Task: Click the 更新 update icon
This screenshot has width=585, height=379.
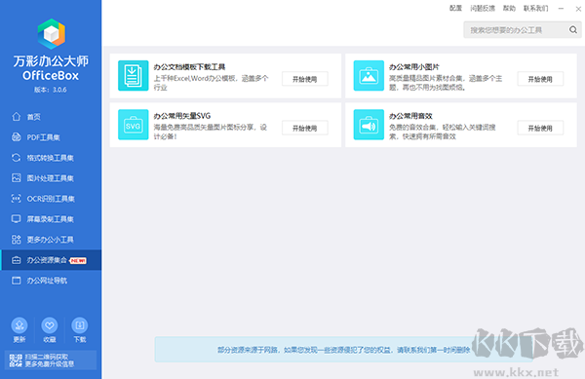Action: [19, 325]
